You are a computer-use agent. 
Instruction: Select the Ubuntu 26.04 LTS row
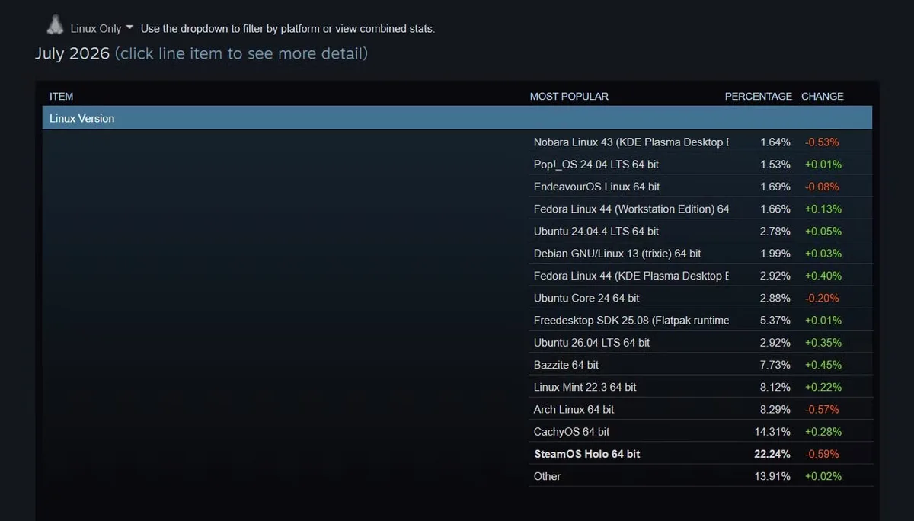click(701, 343)
